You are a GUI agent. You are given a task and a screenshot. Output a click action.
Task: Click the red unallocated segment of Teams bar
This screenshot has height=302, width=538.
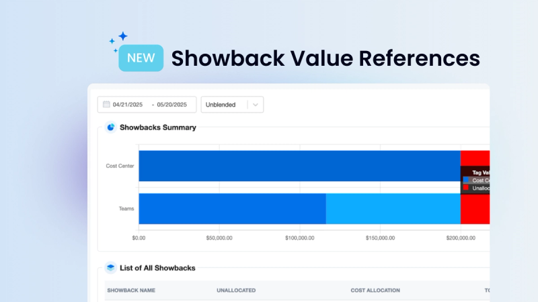[475, 209]
